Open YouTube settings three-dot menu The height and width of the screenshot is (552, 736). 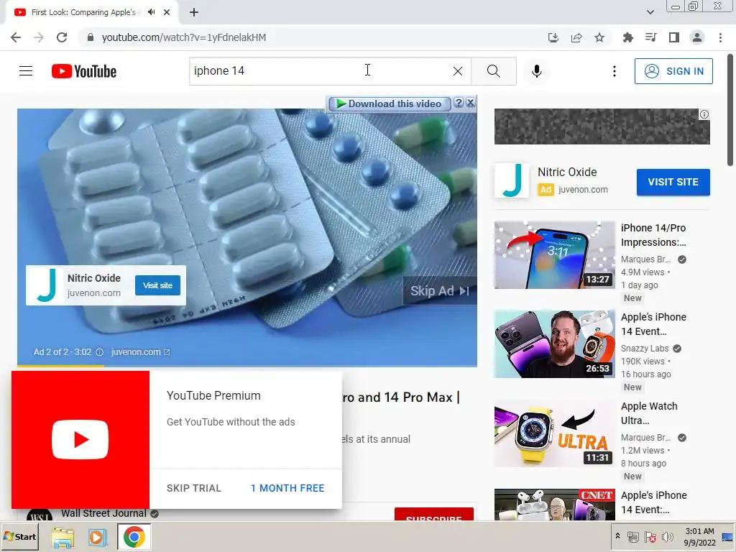click(614, 71)
